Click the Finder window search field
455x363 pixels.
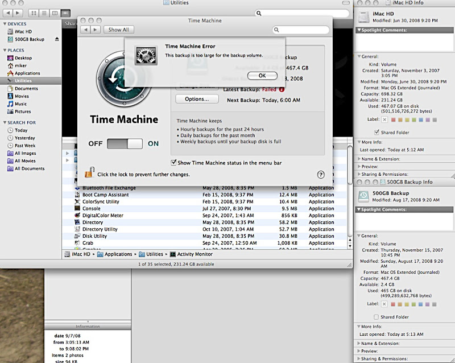pos(302,13)
